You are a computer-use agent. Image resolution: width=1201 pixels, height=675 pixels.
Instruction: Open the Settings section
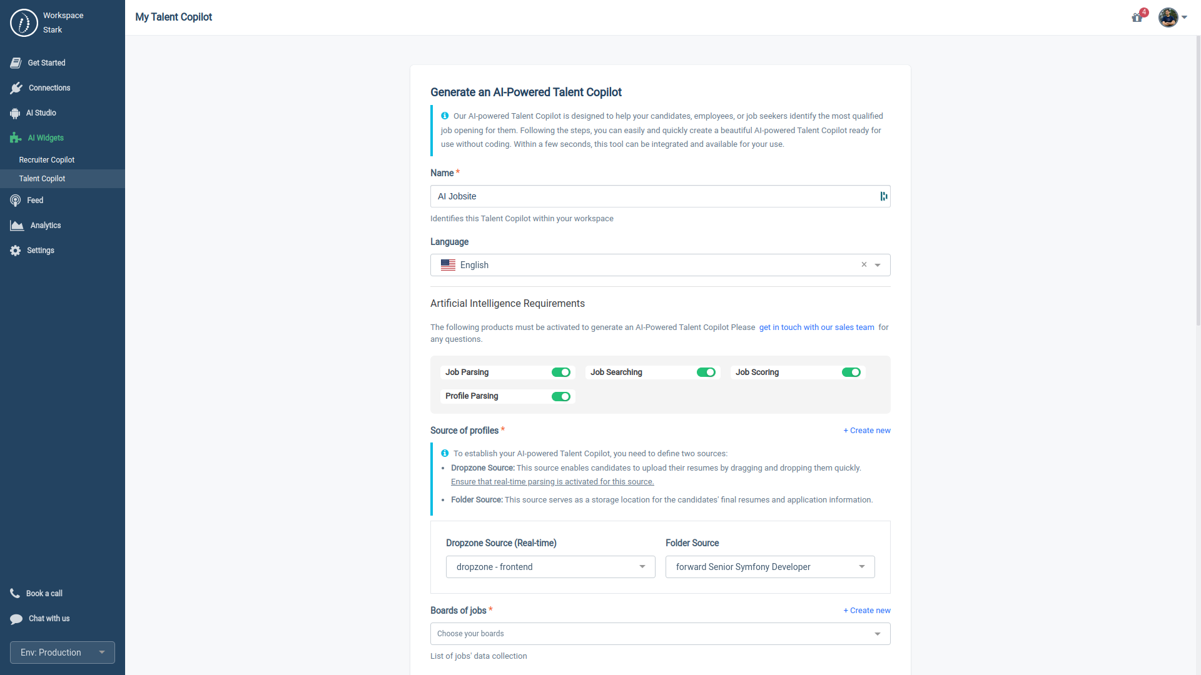click(41, 250)
